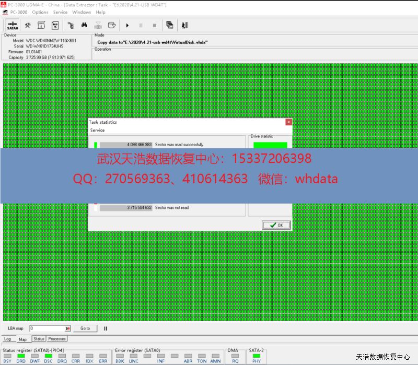
Task: Click the disk-with-arrow toolbar icon
Action: [111, 25]
